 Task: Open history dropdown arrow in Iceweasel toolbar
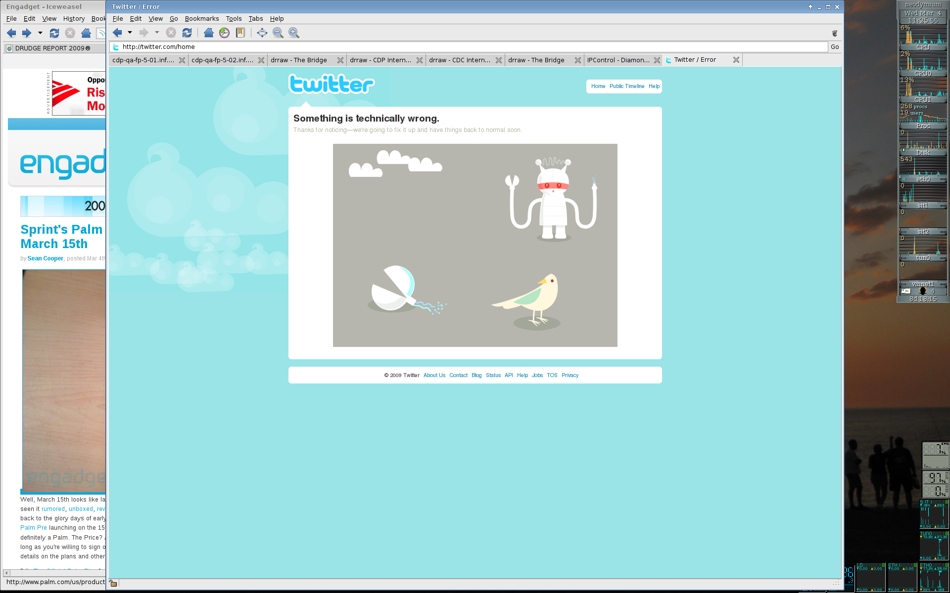(x=40, y=33)
